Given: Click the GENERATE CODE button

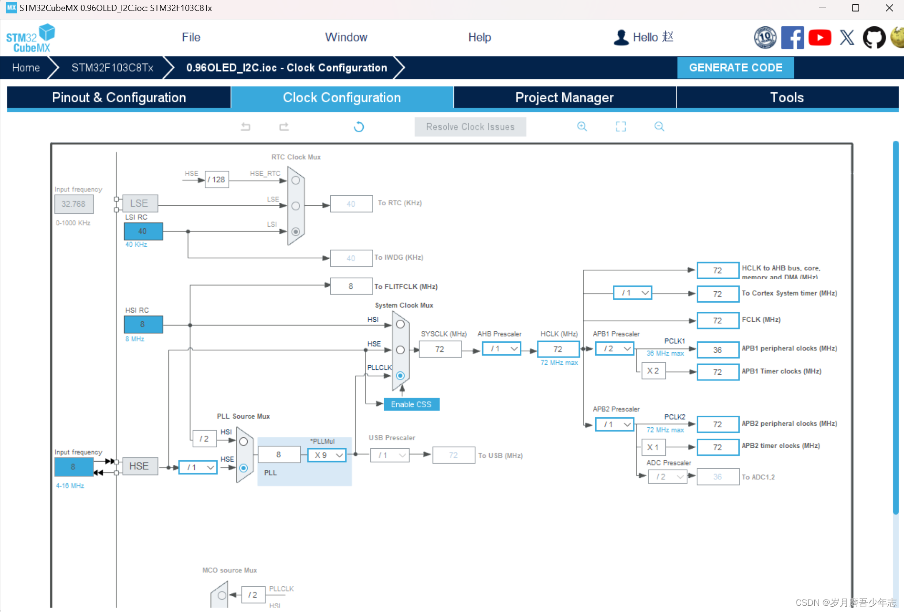Looking at the screenshot, I should coord(736,68).
